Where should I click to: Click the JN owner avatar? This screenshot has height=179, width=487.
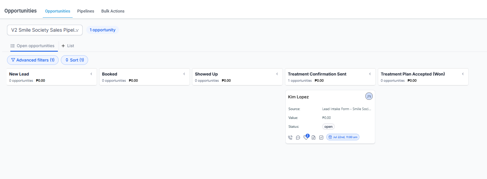[x=369, y=96]
